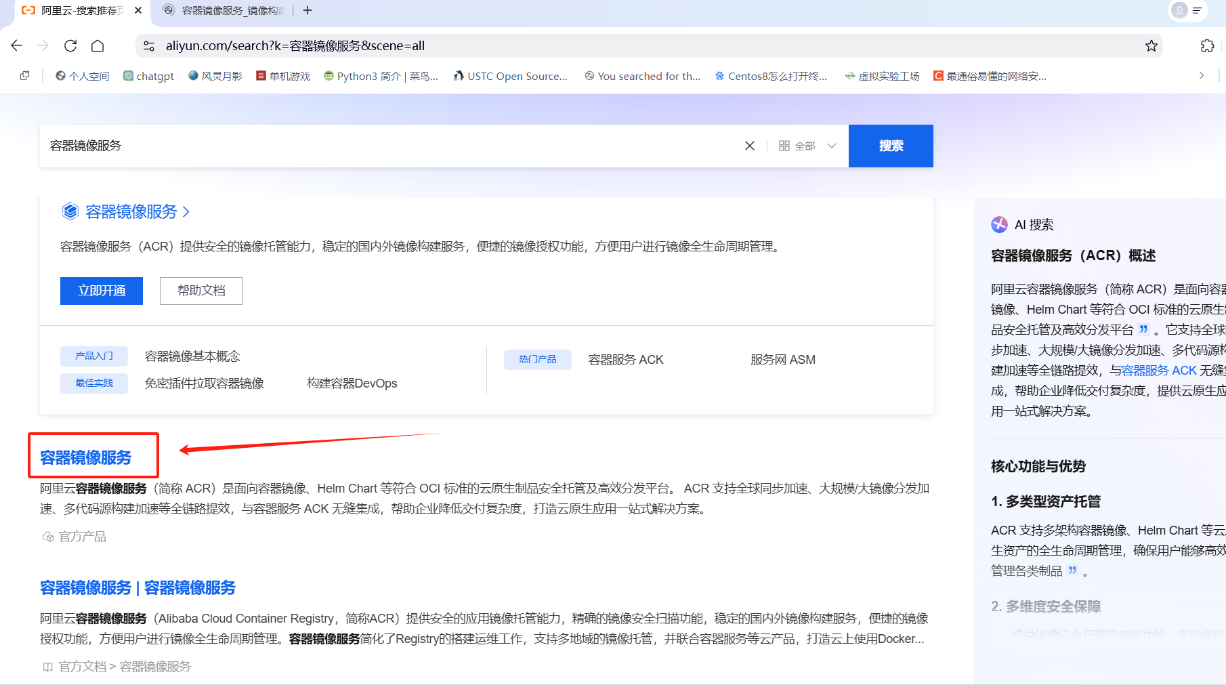Image resolution: width=1226 pixels, height=685 pixels.
Task: Click the 1. 多类型资产托管 heading
Action: tap(1046, 501)
